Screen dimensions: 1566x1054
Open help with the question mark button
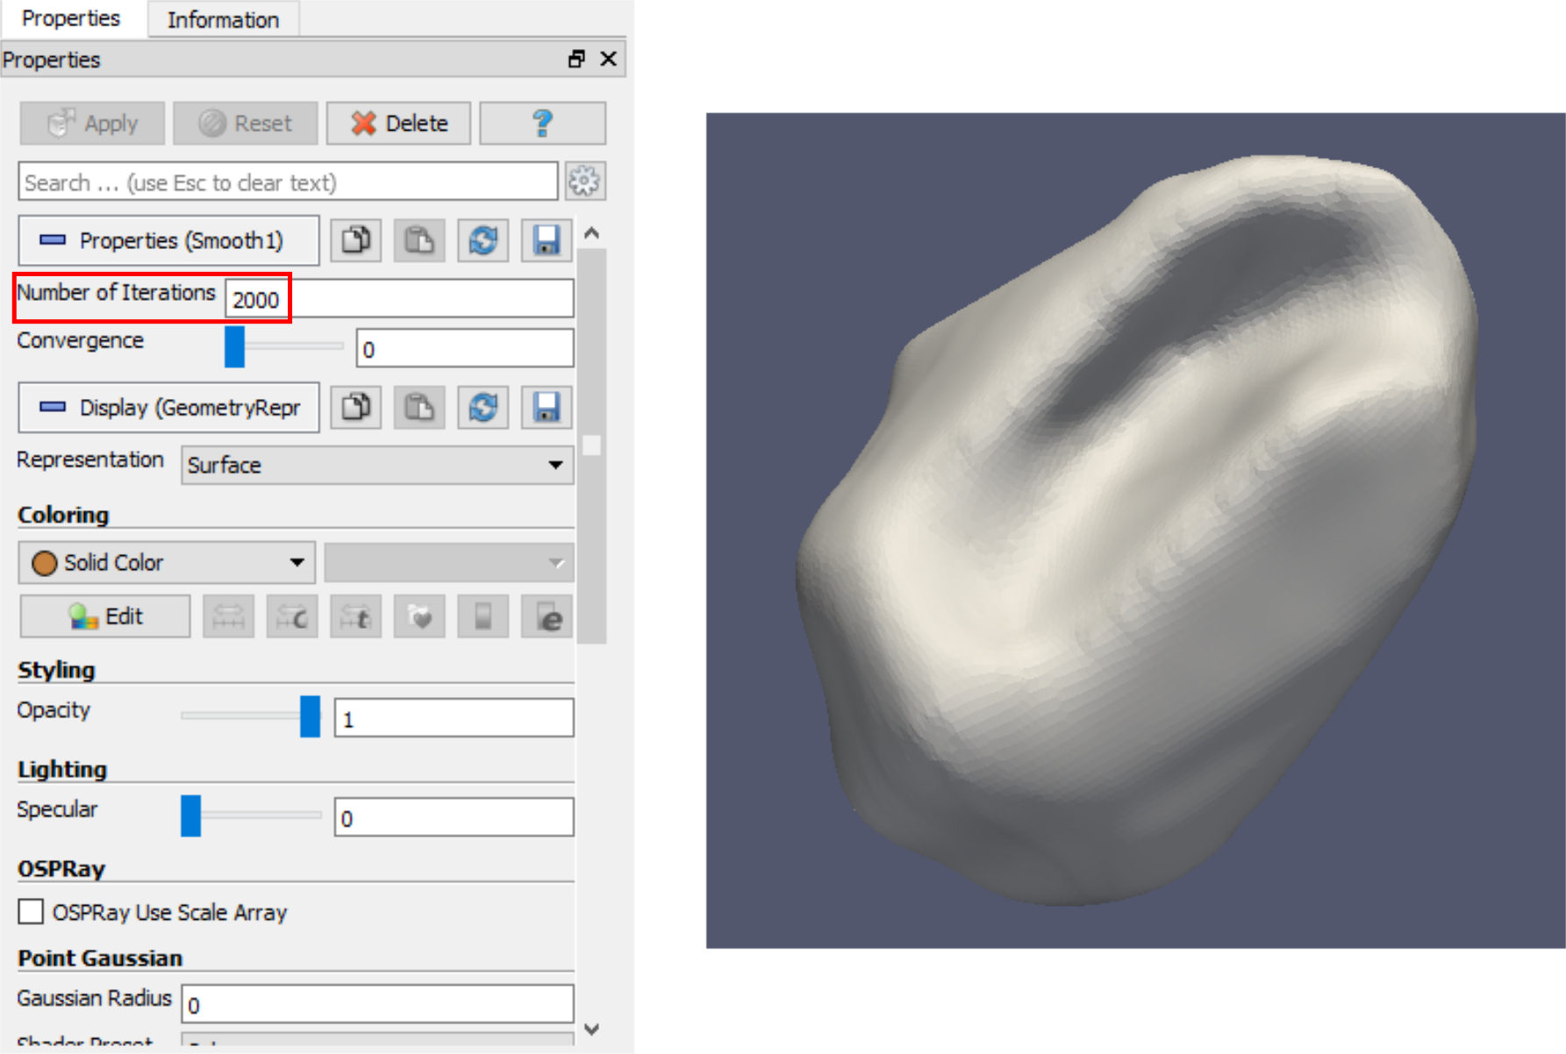542,123
